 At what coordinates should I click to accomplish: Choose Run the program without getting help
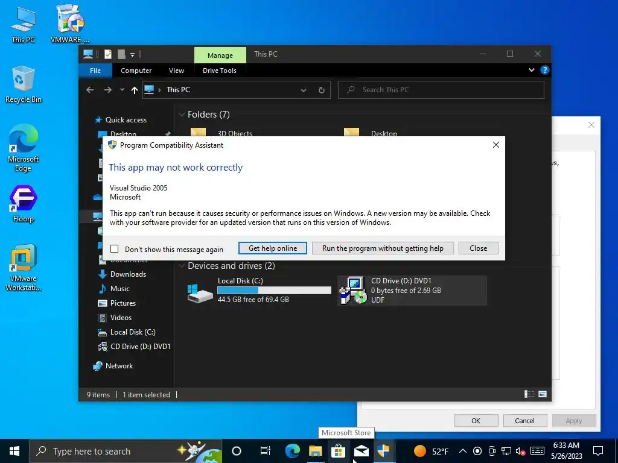[x=383, y=248]
